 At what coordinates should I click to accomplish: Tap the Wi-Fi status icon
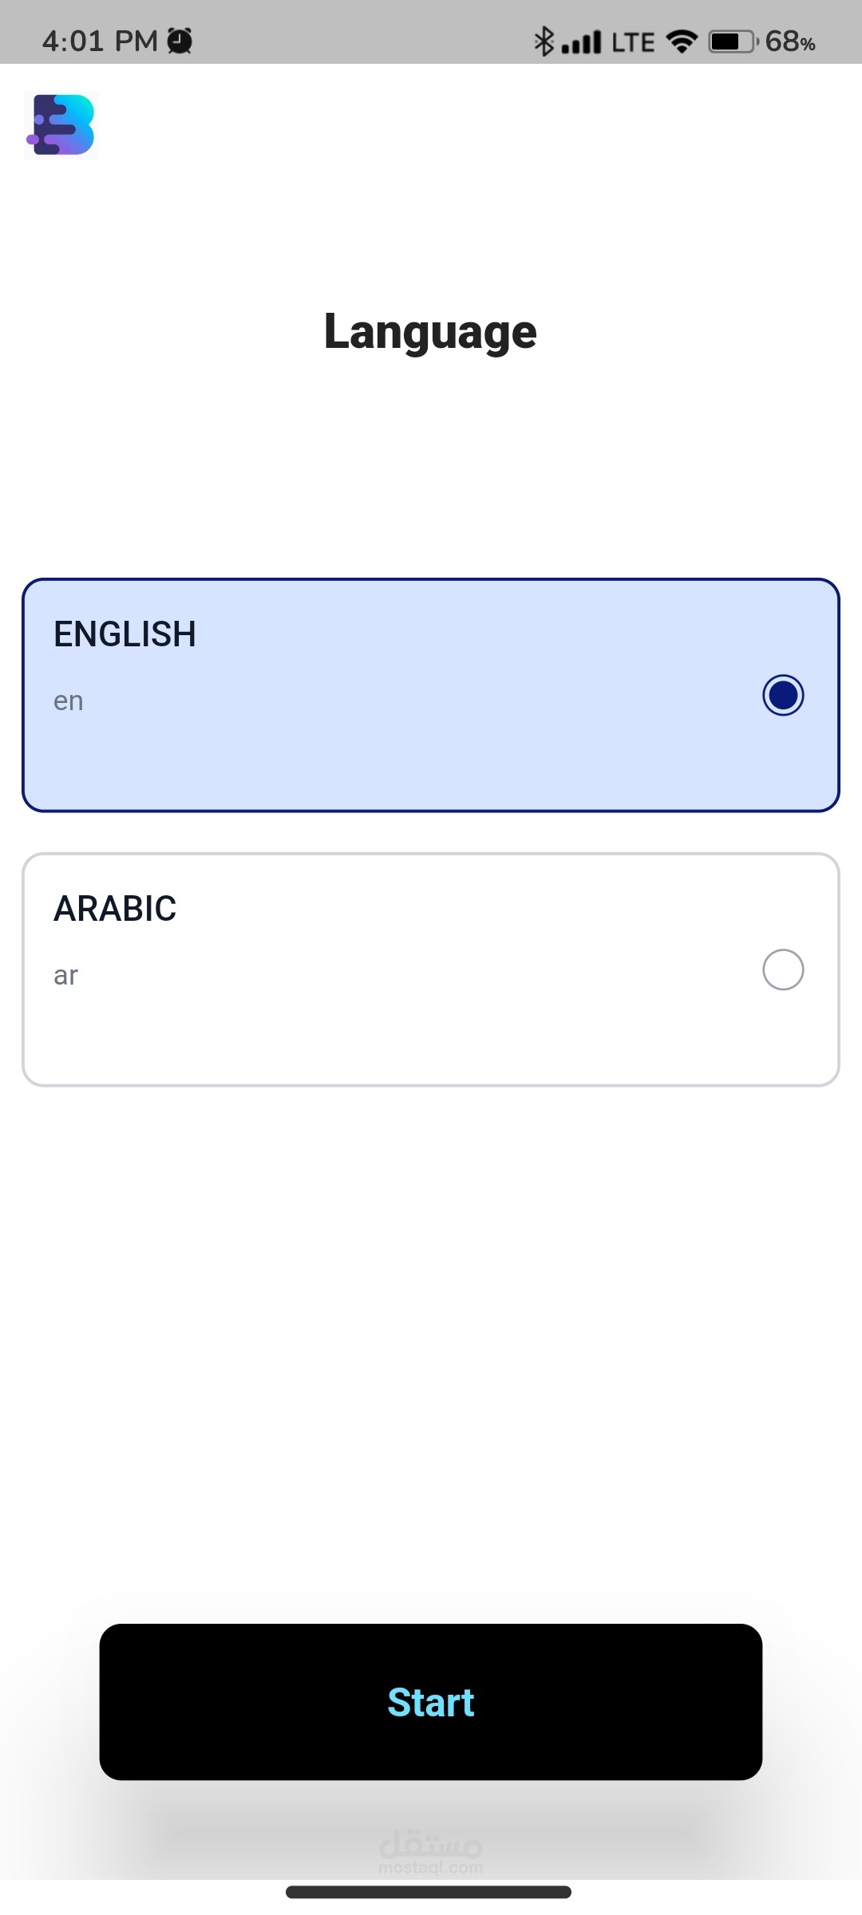pos(682,41)
